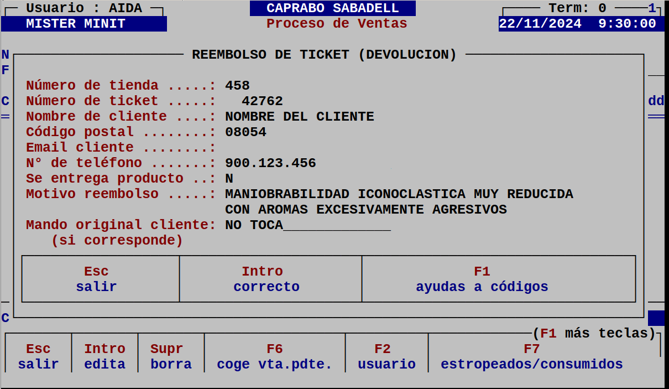Select the Motivo reembolso text area

click(x=398, y=194)
